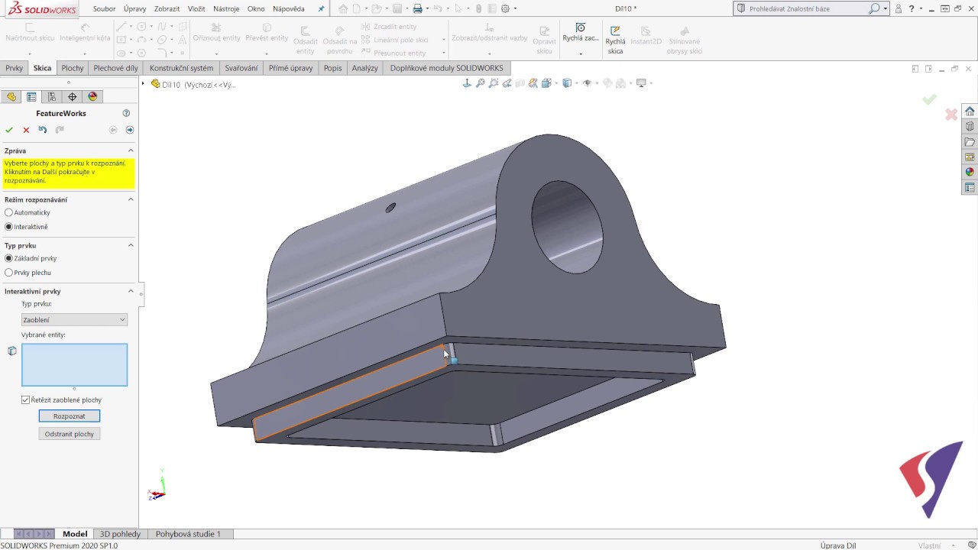Open the SOLIDWORKS Resources home icon in the task pane
Viewport: 978px width, 550px height.
pyautogui.click(x=970, y=112)
